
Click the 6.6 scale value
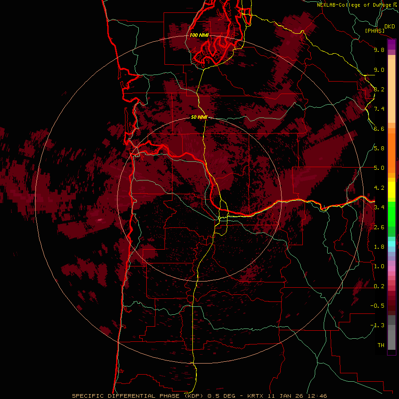379,129
